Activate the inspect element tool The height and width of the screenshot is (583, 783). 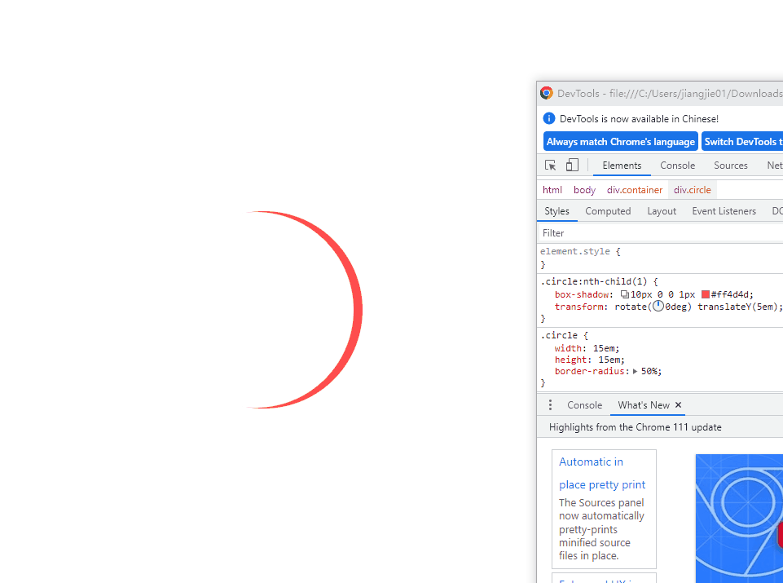coord(550,165)
